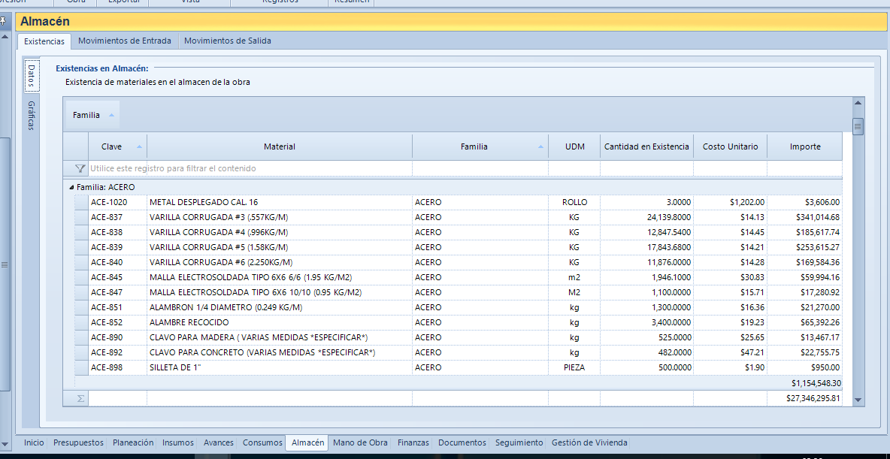Click the left panel scroll up arrow
This screenshot has width=890, height=459.
click(5, 37)
